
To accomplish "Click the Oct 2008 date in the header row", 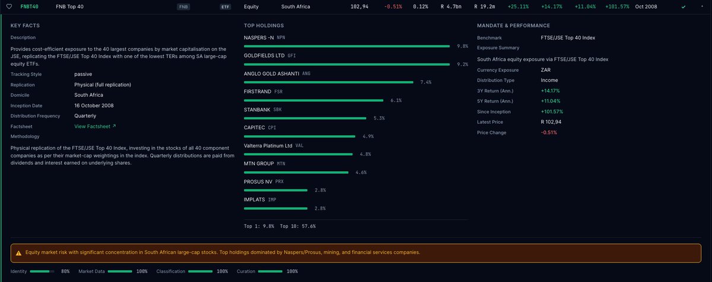I will click(x=646, y=7).
